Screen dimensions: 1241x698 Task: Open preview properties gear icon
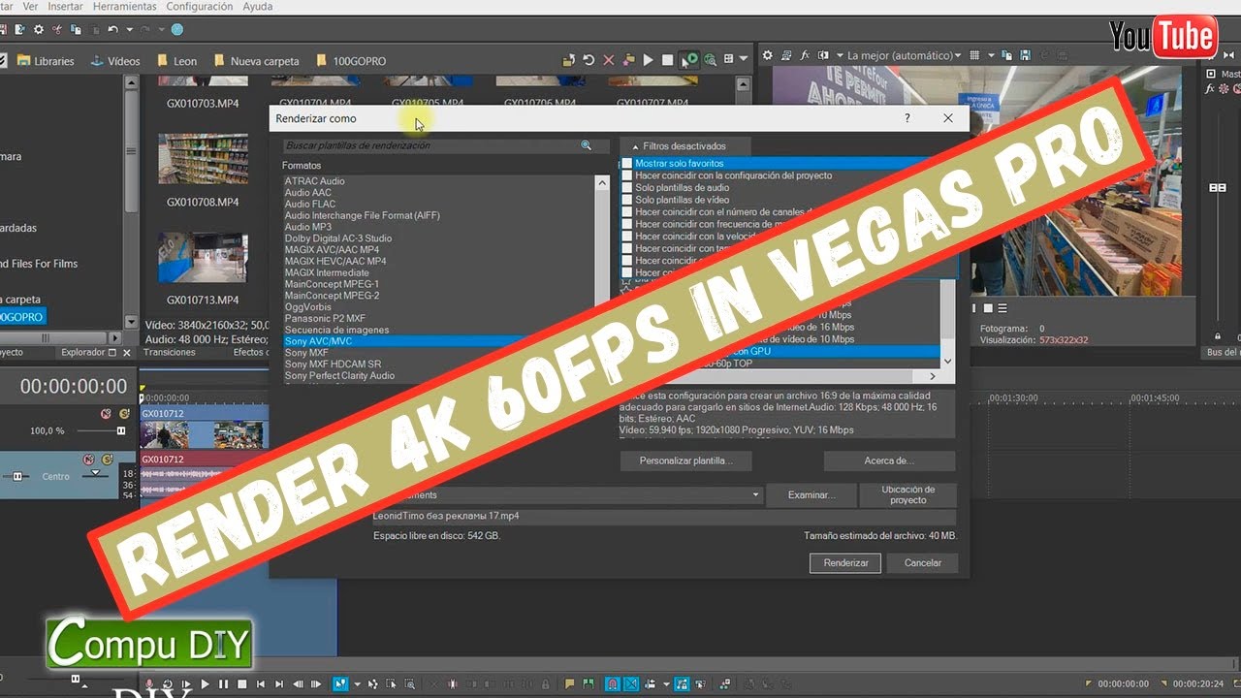pyautogui.click(x=766, y=56)
